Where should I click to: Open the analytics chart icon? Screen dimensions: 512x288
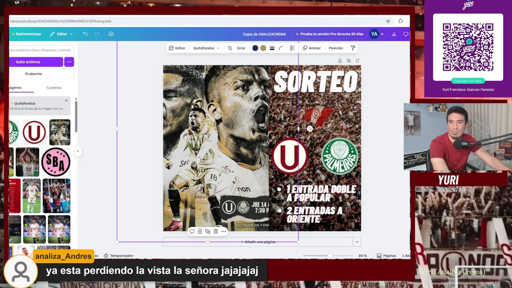(394, 34)
